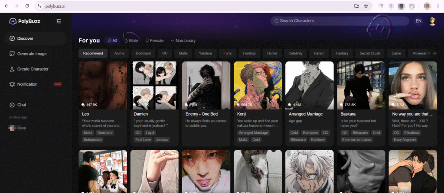
Task: Bookmark this page with star icon
Action: click(366, 6)
